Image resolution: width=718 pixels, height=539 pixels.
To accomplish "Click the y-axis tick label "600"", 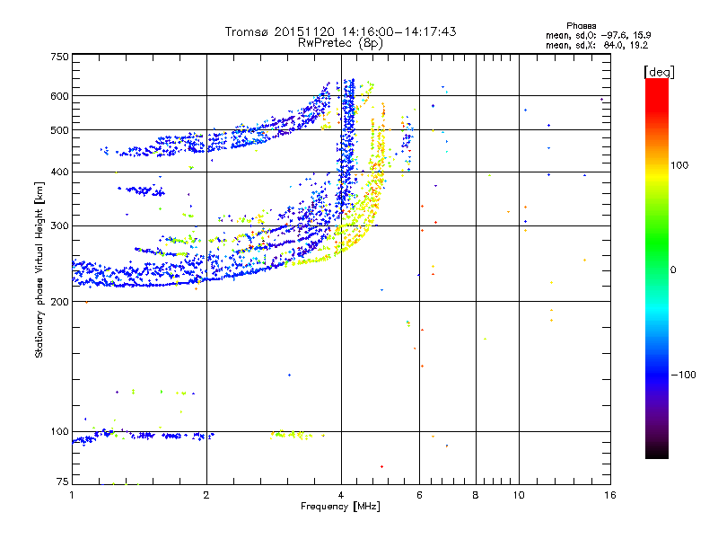I will point(59,96).
